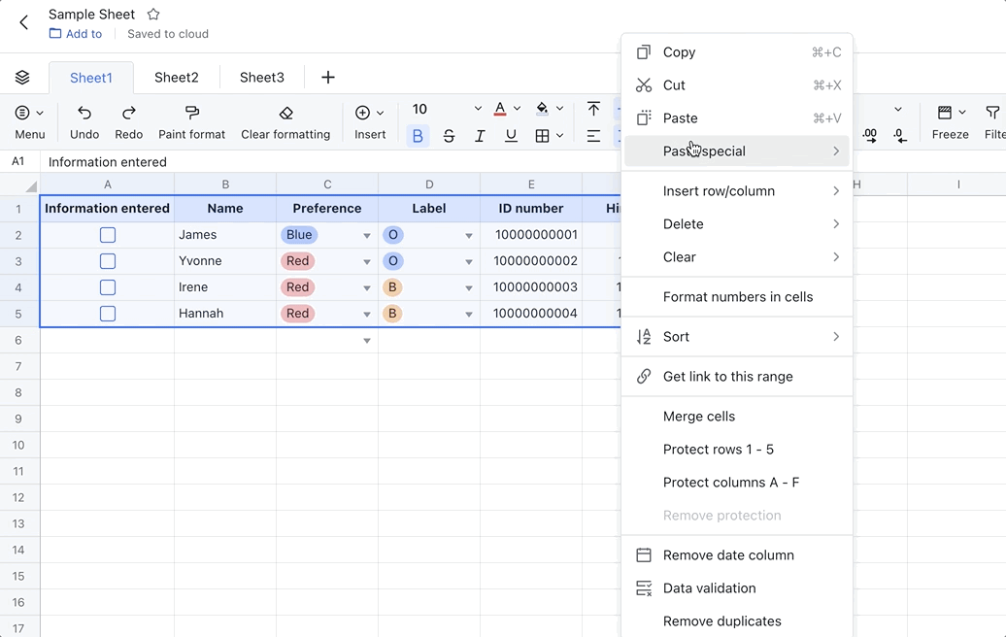Viewport: 1006px width, 637px height.
Task: Click the Clear formatting eraser icon
Action: pyautogui.click(x=285, y=114)
